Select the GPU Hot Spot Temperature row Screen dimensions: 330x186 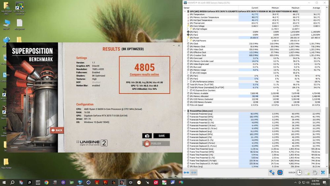252,20
